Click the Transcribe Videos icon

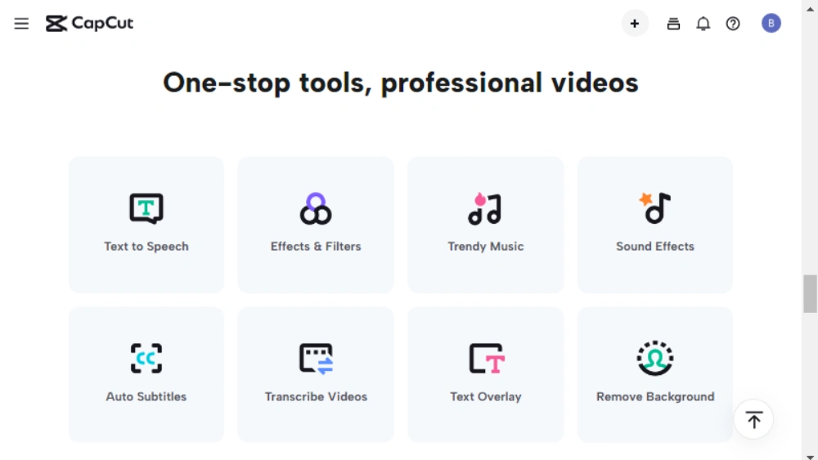click(x=316, y=358)
